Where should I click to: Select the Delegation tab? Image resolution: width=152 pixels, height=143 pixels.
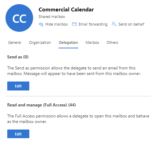point(68,42)
